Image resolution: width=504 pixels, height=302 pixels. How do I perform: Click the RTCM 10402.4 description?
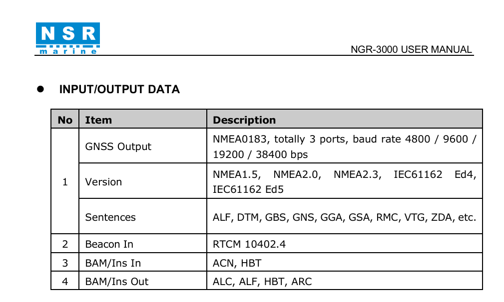pos(249,244)
